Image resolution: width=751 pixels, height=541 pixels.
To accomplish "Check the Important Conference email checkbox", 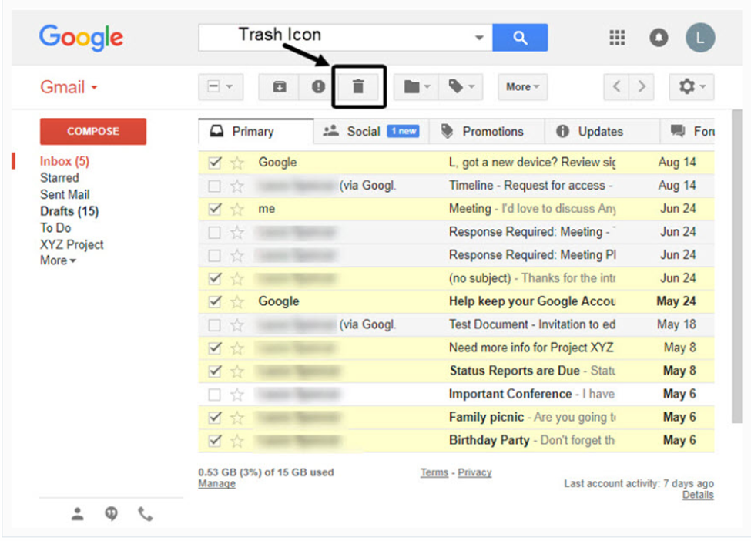I will coord(215,395).
